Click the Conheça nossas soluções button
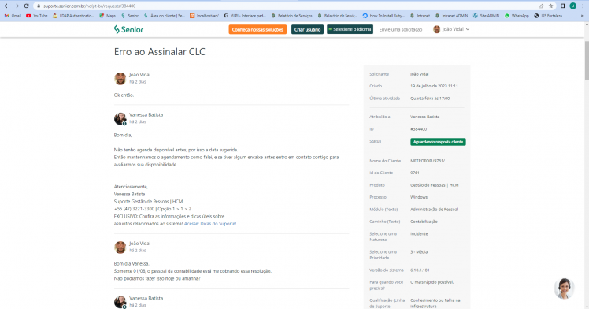The height and width of the screenshot is (309, 589). (257, 29)
